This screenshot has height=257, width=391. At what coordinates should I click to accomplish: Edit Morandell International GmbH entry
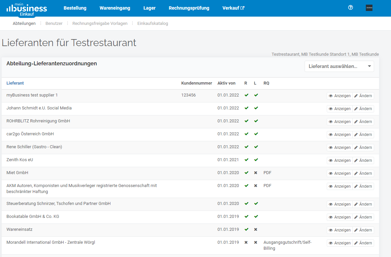click(363, 243)
